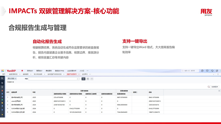The width and height of the screenshot is (221, 124).
Task: Switch to the 电力自定系数 tab
Action: click(x=38, y=74)
